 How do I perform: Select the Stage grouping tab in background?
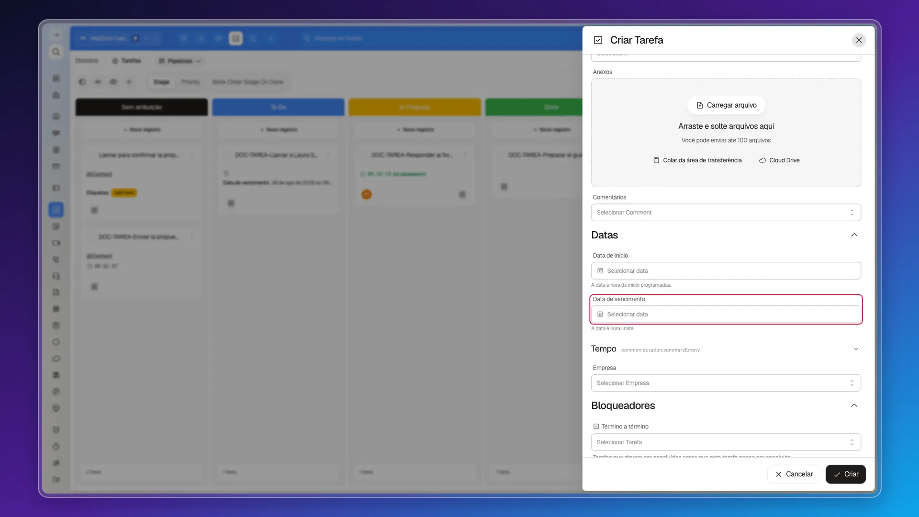point(161,82)
